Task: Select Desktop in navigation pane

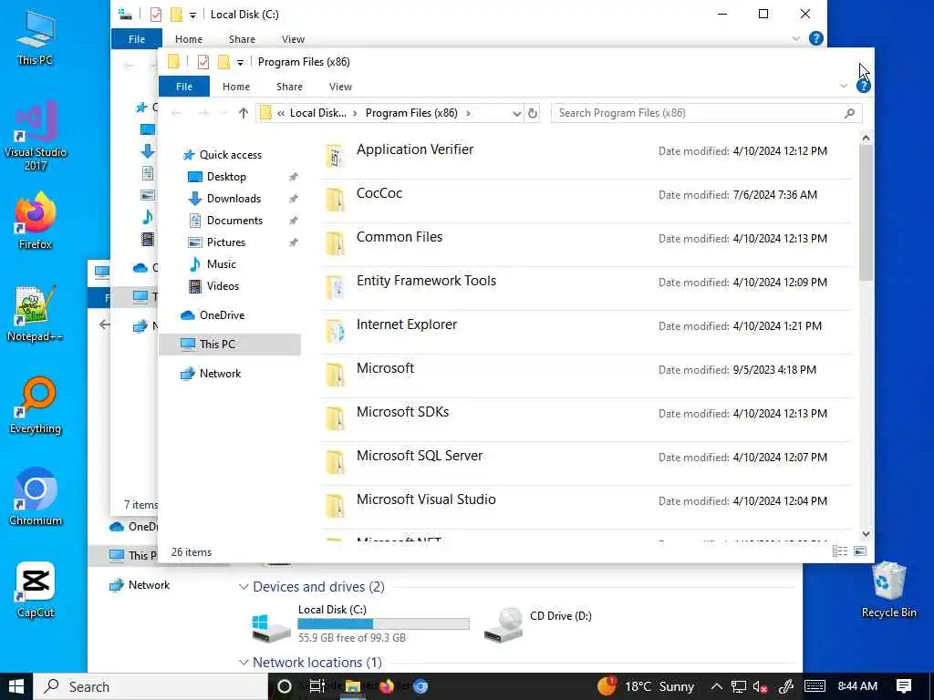Action: tap(226, 177)
